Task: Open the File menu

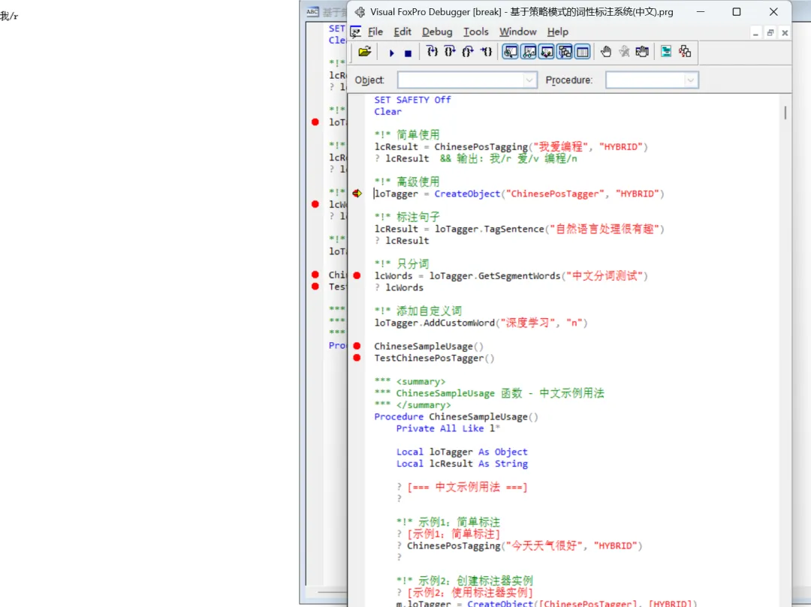Action: pos(375,32)
